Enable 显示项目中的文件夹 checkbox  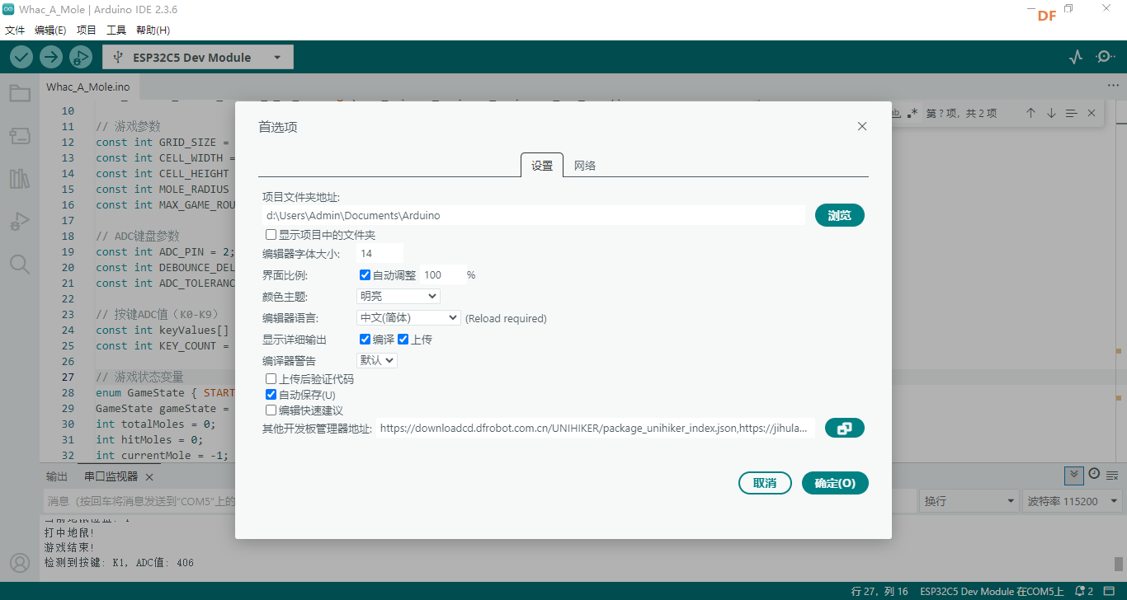click(x=271, y=235)
